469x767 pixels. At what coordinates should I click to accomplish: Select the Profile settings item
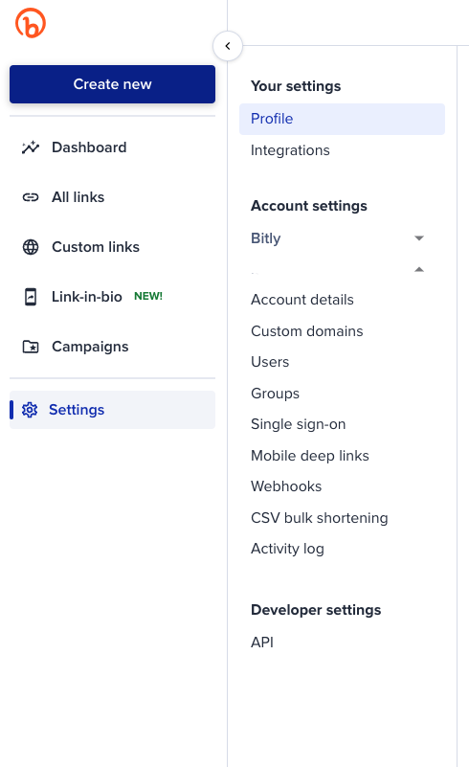pos(342,119)
